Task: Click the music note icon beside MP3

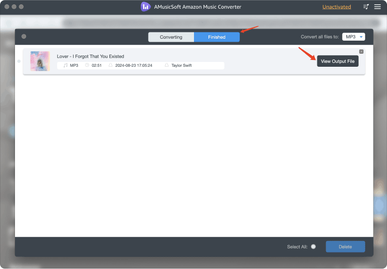Action: 65,65
